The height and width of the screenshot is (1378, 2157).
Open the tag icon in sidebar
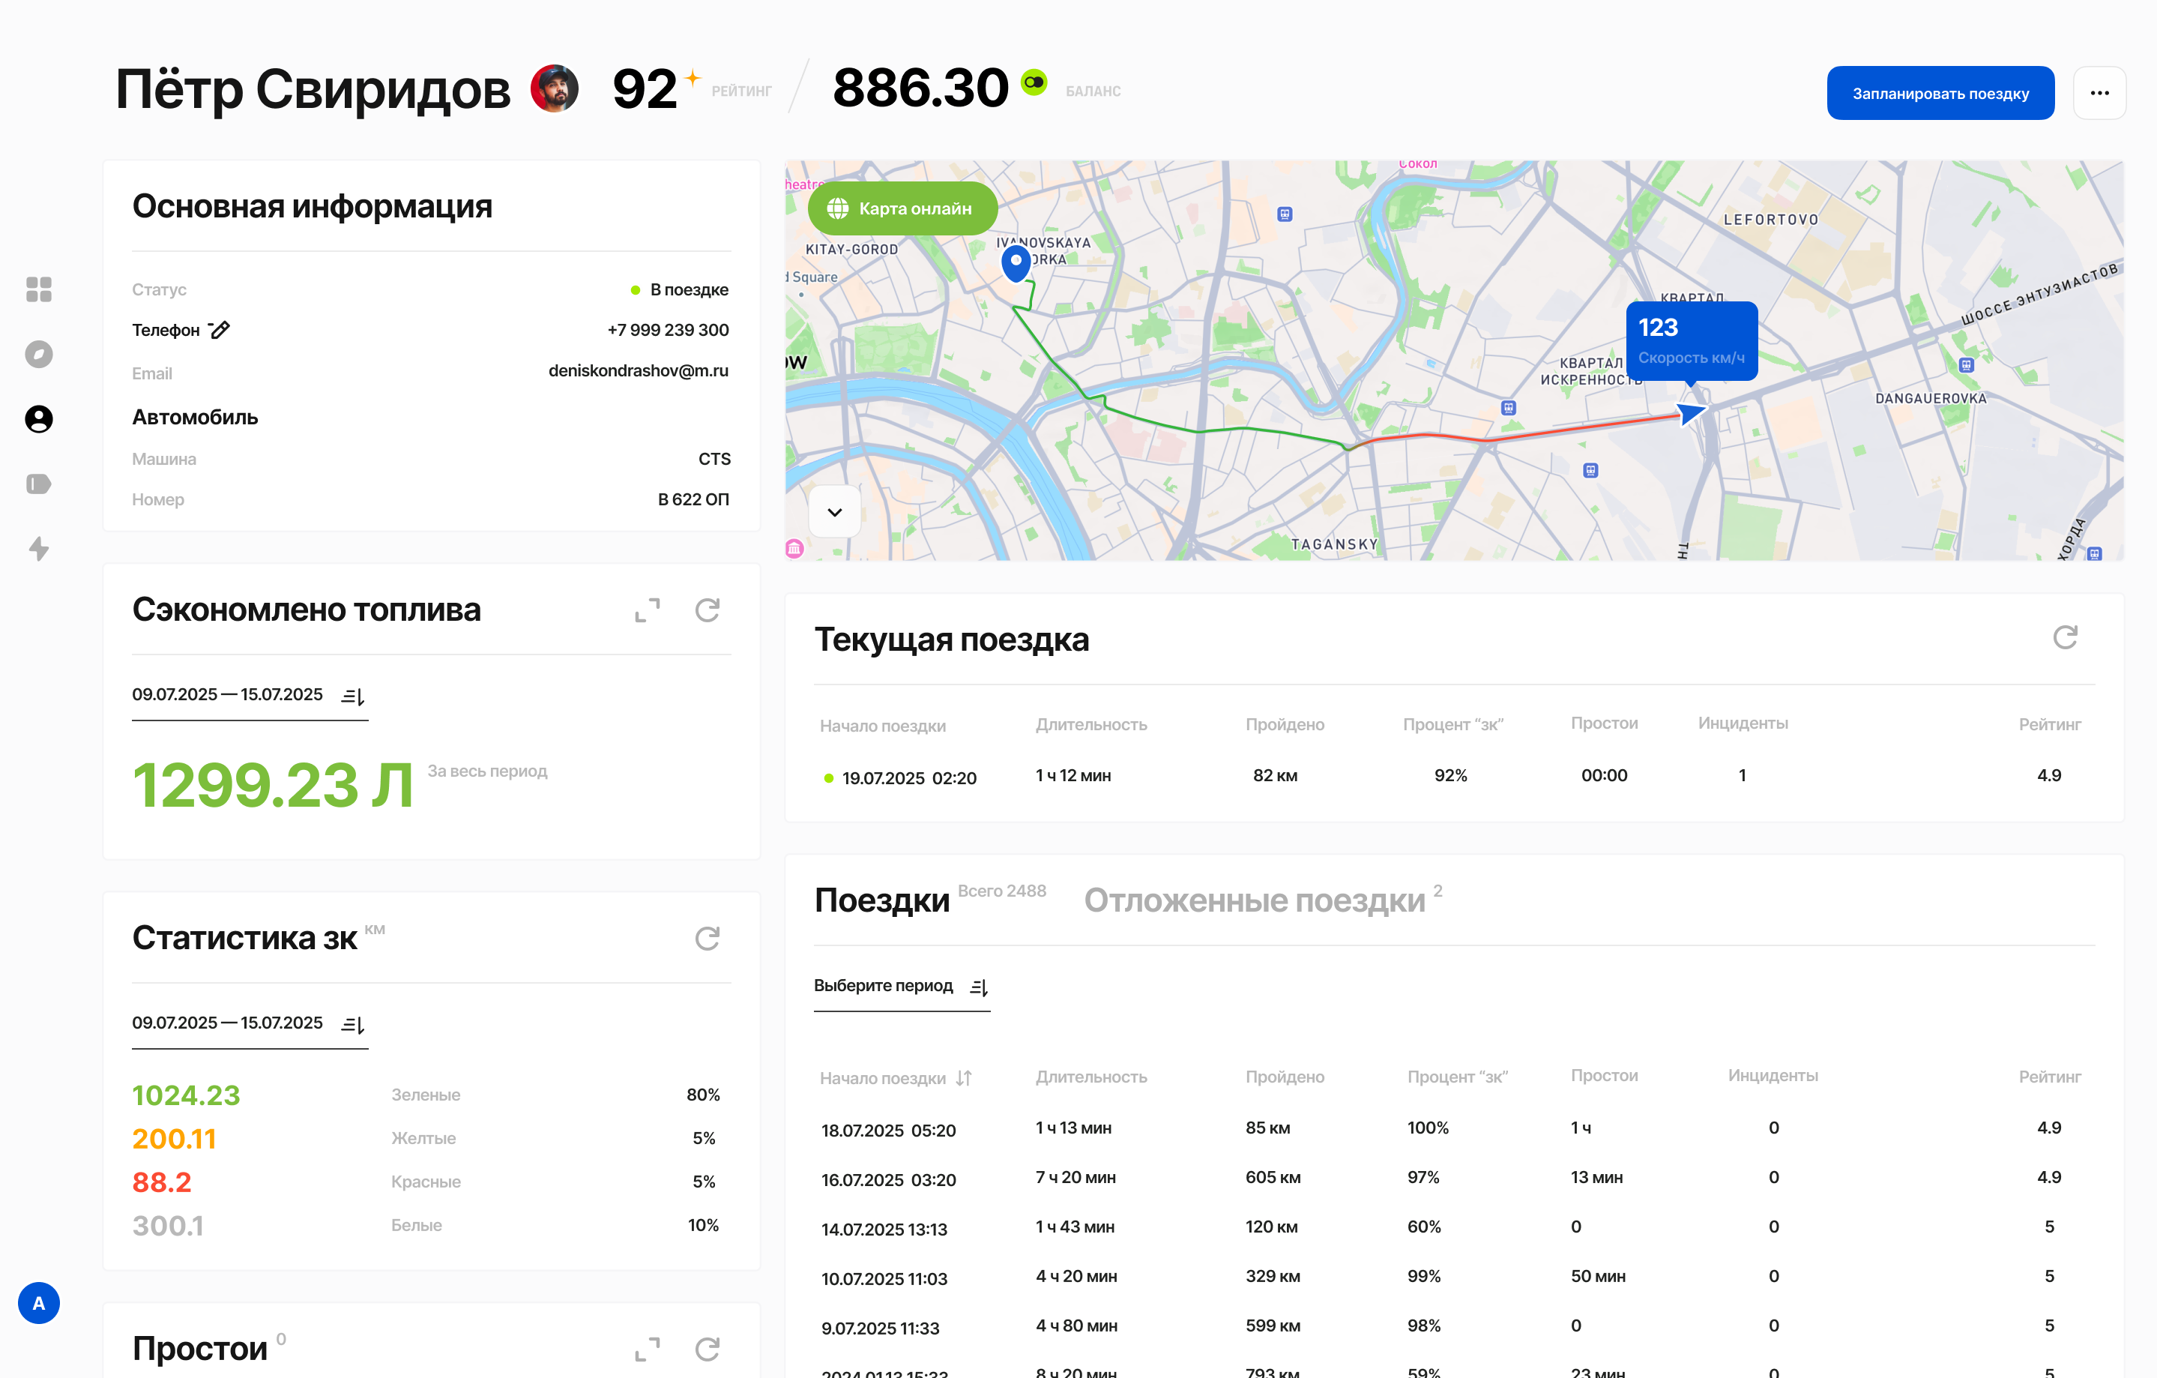[38, 484]
